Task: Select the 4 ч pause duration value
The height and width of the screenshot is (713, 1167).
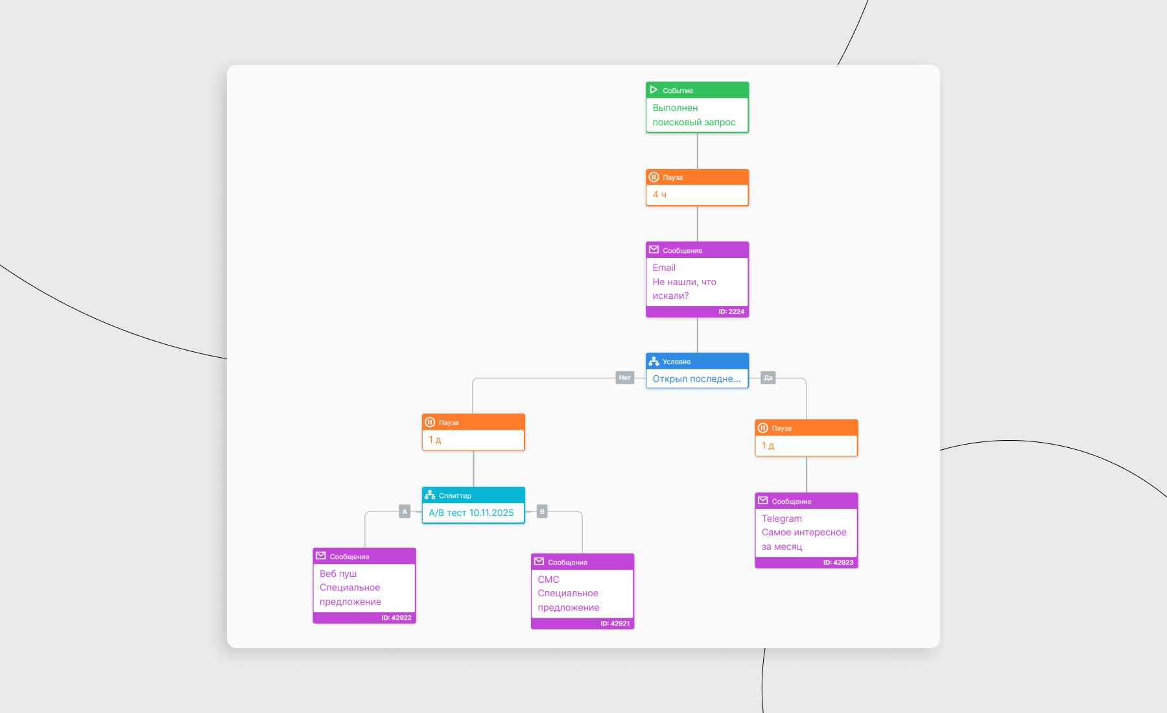Action: [659, 194]
